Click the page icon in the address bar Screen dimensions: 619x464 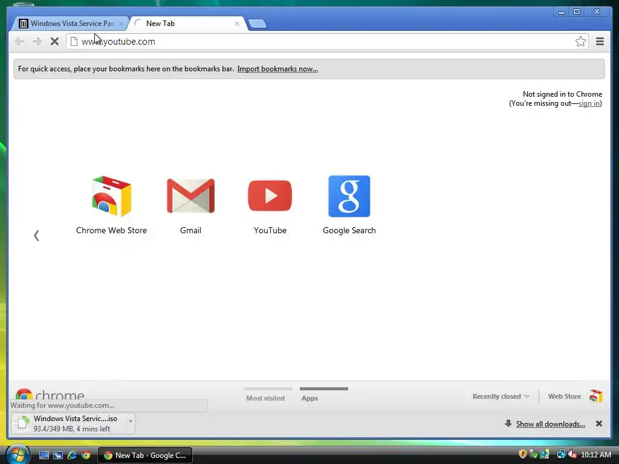[74, 42]
